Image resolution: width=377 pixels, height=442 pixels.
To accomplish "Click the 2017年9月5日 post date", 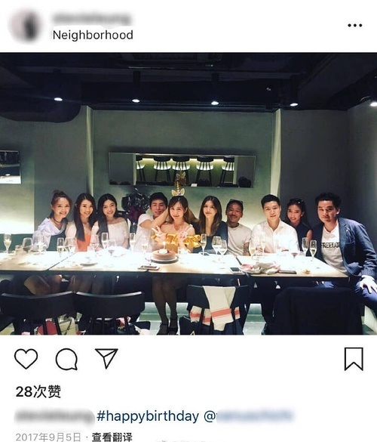I will point(48,437).
